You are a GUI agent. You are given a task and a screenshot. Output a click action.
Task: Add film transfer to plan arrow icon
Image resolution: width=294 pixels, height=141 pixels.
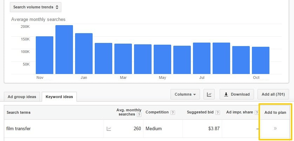pyautogui.click(x=275, y=128)
